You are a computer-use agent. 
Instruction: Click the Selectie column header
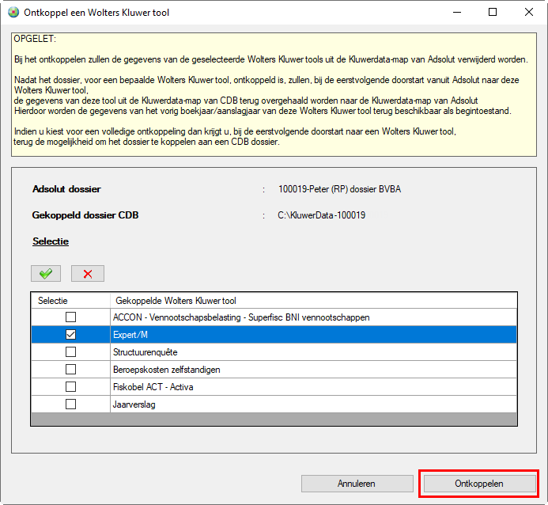coord(53,301)
